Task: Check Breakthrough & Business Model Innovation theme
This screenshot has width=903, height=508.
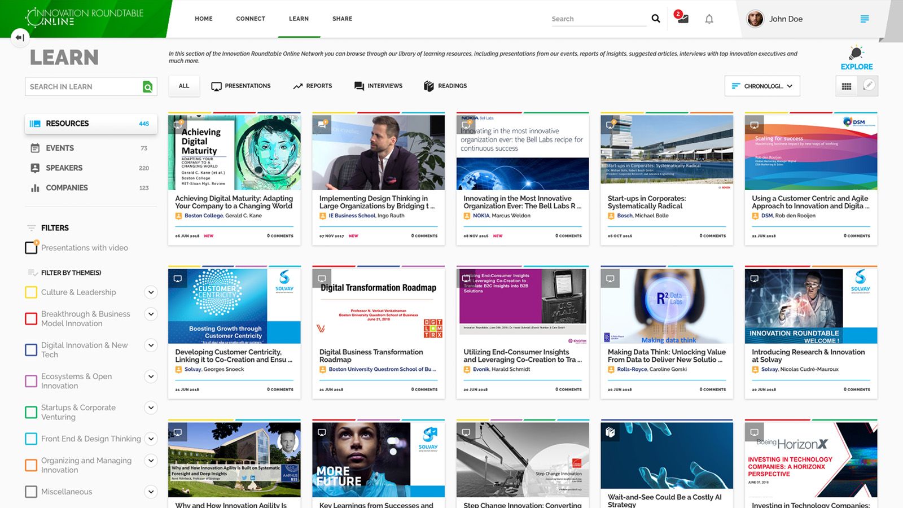Action: (x=31, y=318)
